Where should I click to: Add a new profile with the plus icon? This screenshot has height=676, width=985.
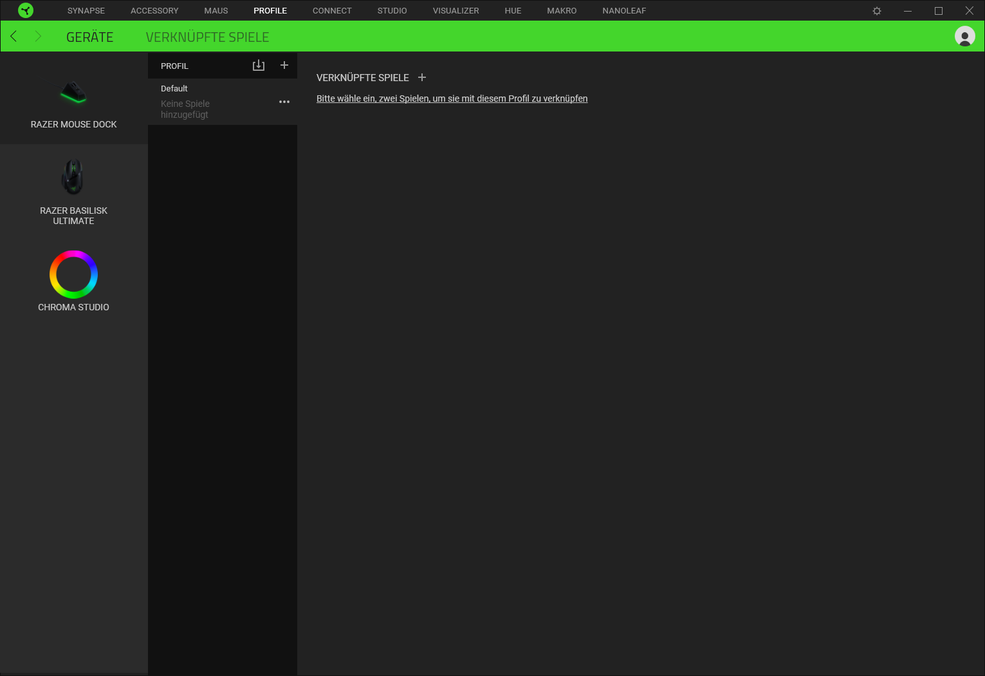pos(284,65)
